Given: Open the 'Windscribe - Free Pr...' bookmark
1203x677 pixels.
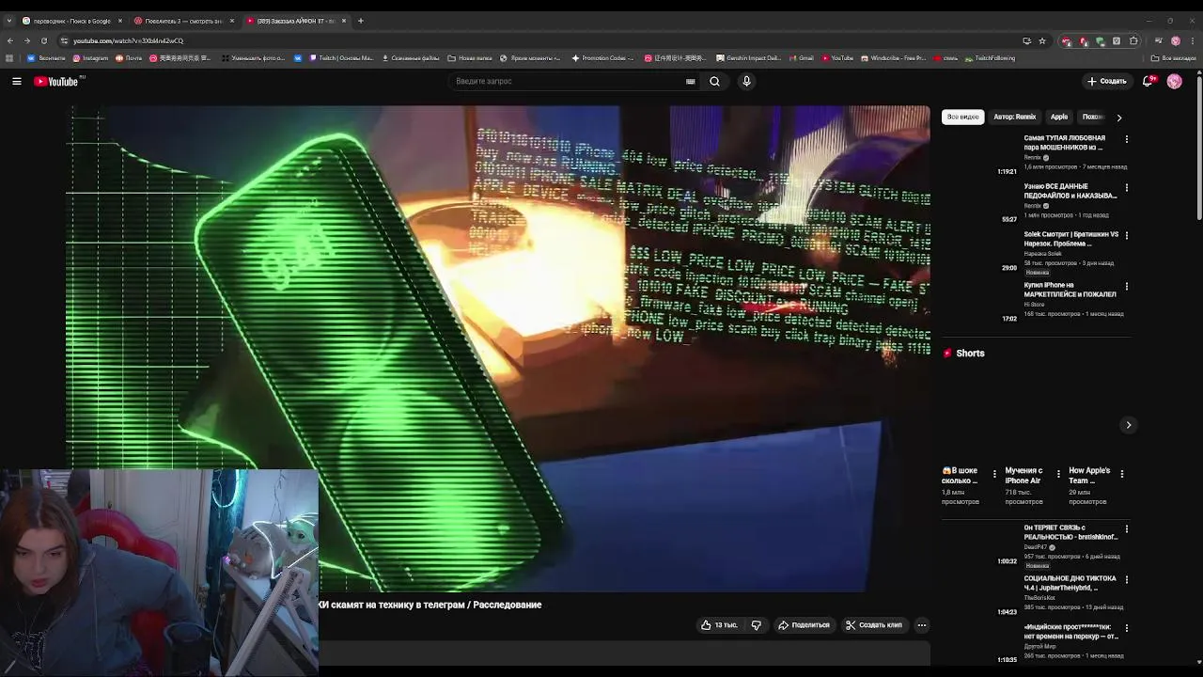Looking at the screenshot, I should coord(893,58).
